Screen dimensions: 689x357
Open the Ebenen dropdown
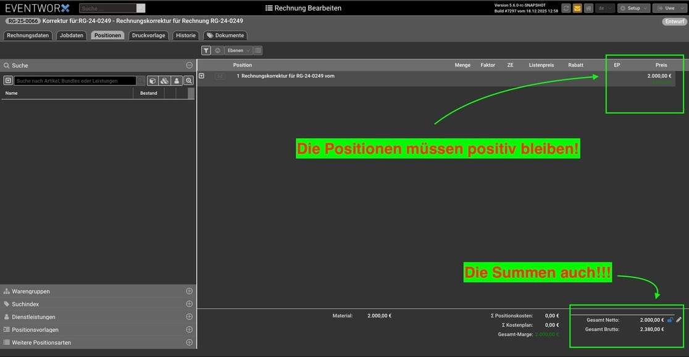pos(238,51)
